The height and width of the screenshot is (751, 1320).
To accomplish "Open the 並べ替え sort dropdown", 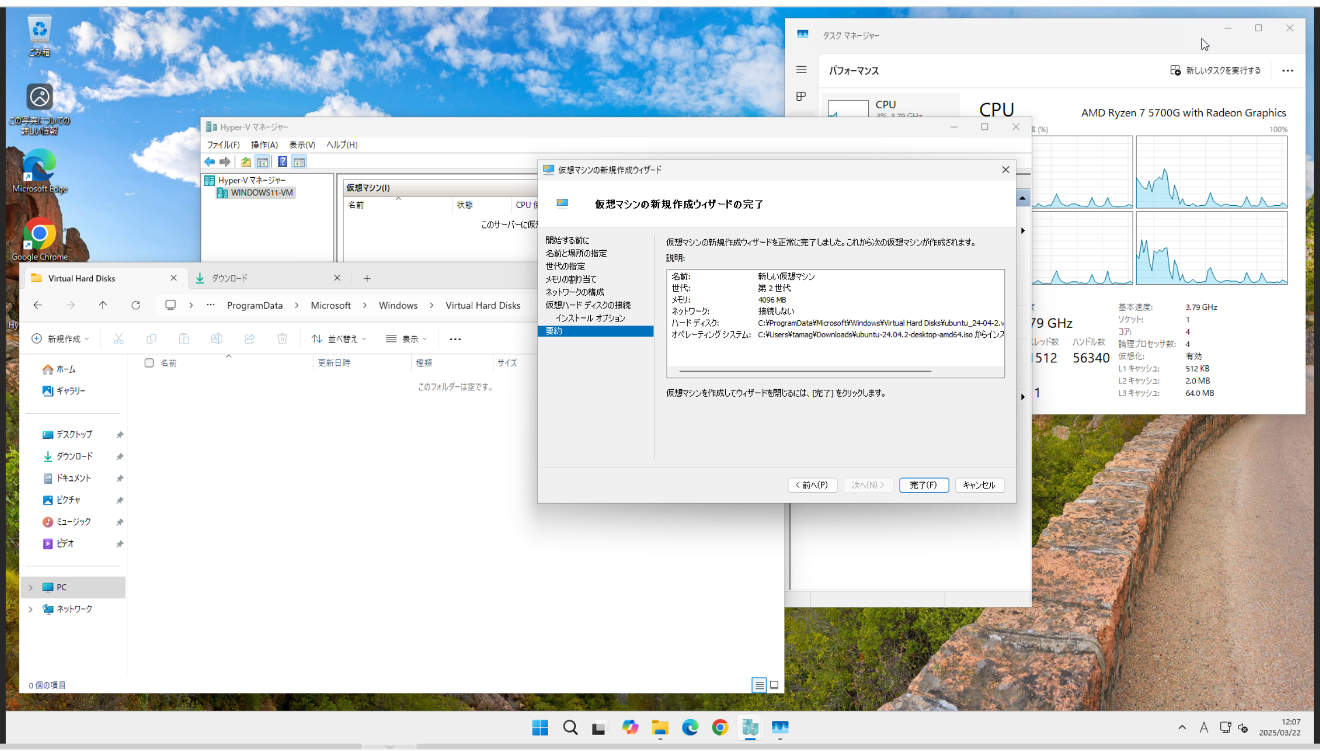I will tap(340, 339).
